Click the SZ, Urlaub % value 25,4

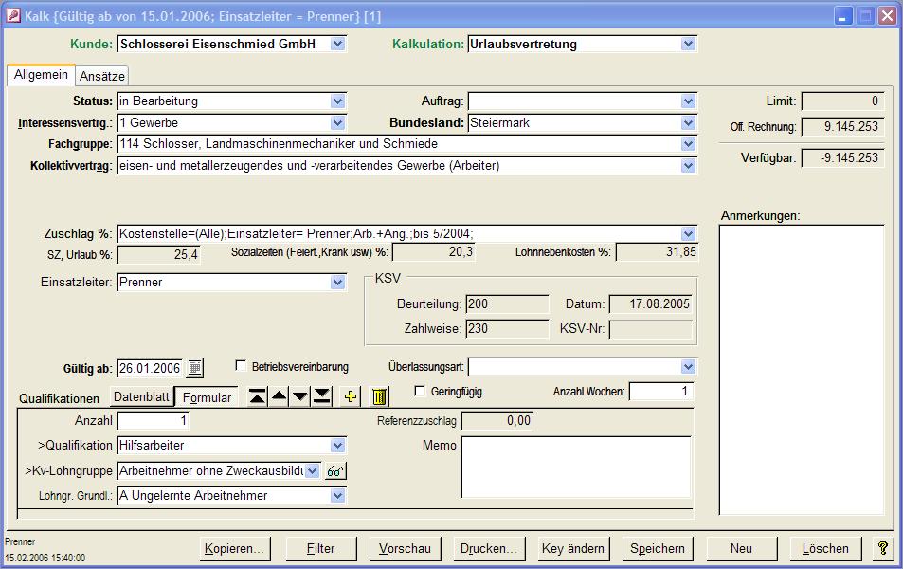(158, 254)
